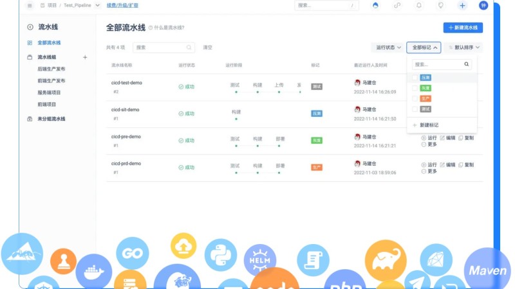Click the green 灰度 tag swatch in dropdown
515x289 pixels.
426,88
